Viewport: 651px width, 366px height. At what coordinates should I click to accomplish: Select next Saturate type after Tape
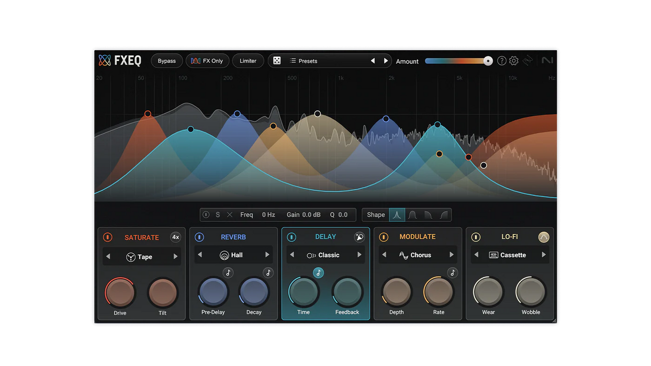[x=175, y=257]
